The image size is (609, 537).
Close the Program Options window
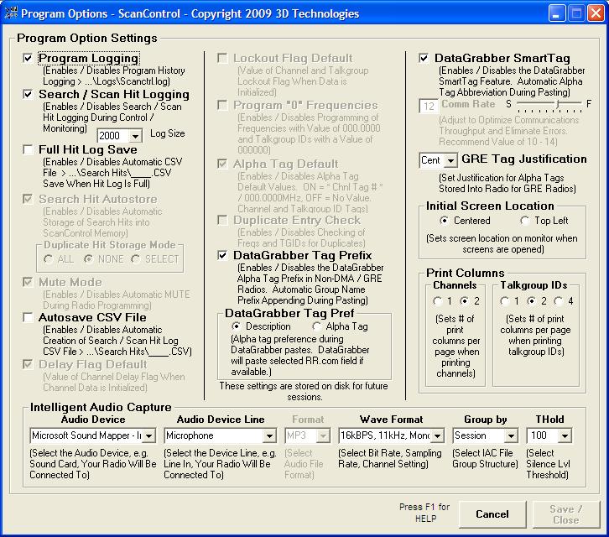596,13
